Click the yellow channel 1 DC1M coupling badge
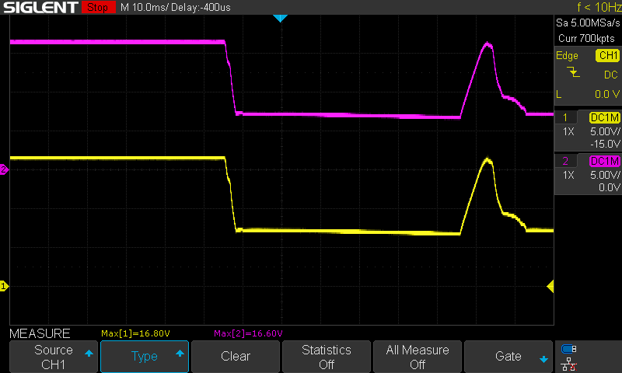Screen dimensions: 622x373 coord(605,117)
